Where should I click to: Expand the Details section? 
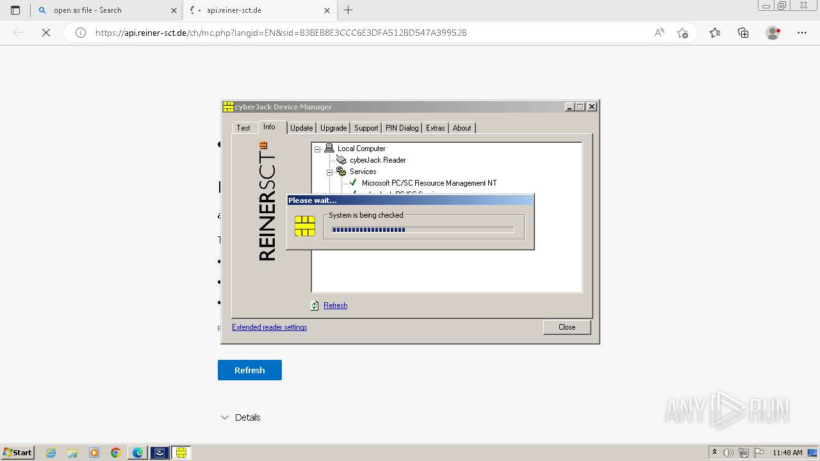click(x=241, y=417)
